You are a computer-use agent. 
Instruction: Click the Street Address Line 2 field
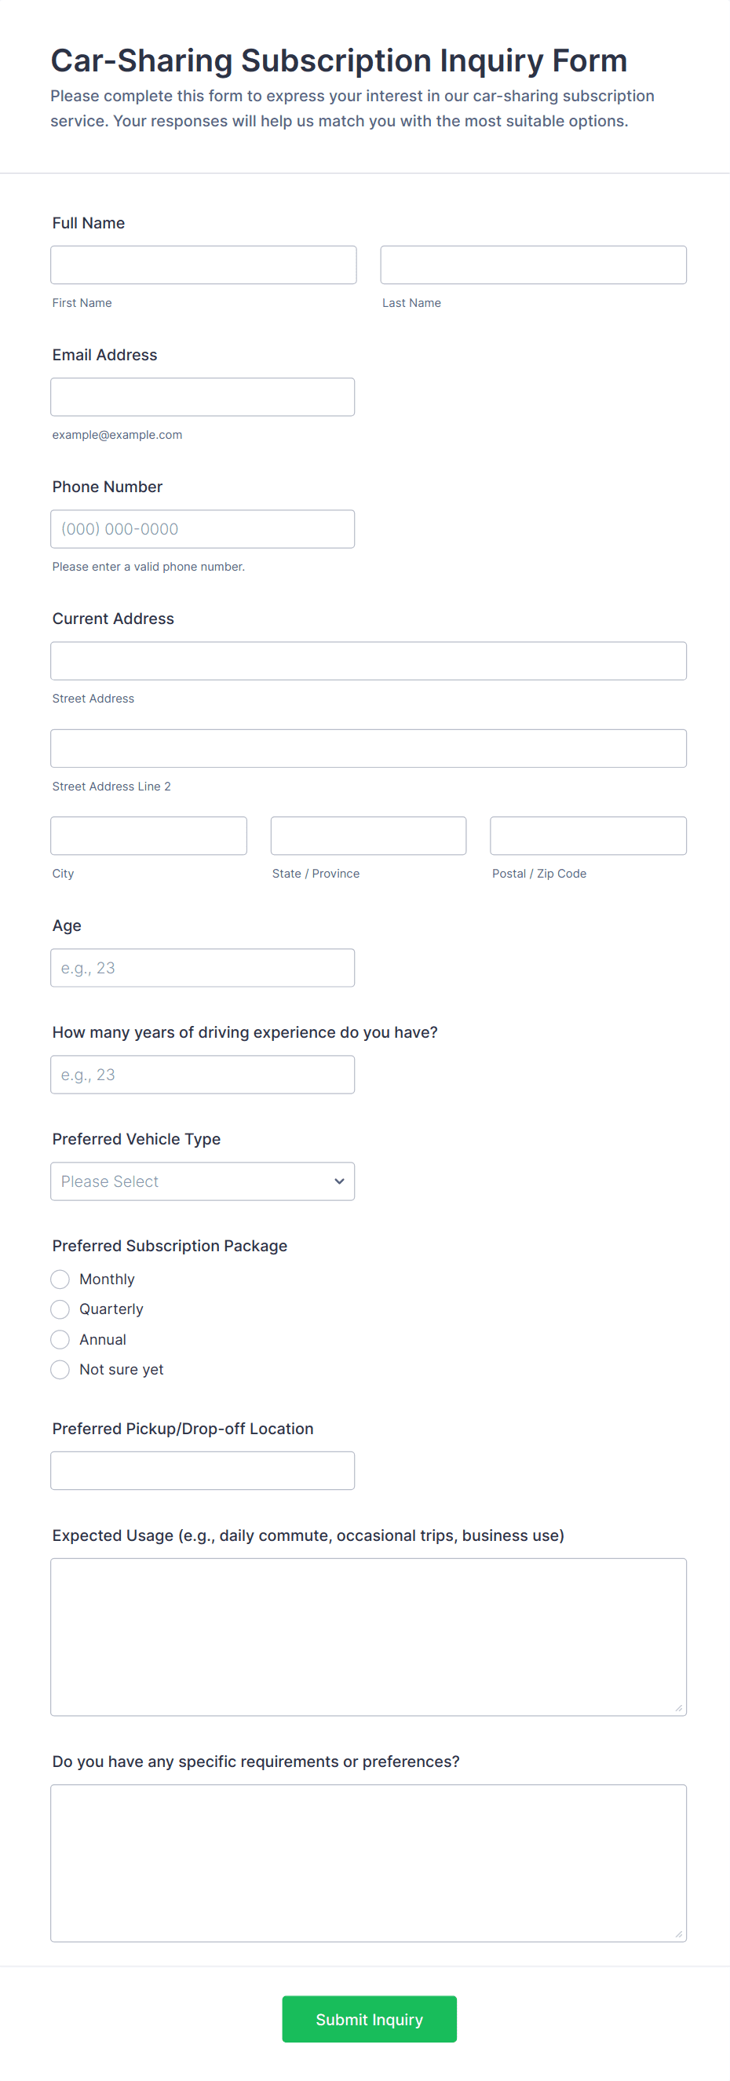click(x=368, y=748)
